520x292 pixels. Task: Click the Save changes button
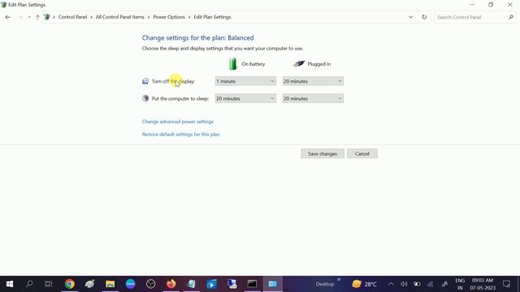coord(323,153)
